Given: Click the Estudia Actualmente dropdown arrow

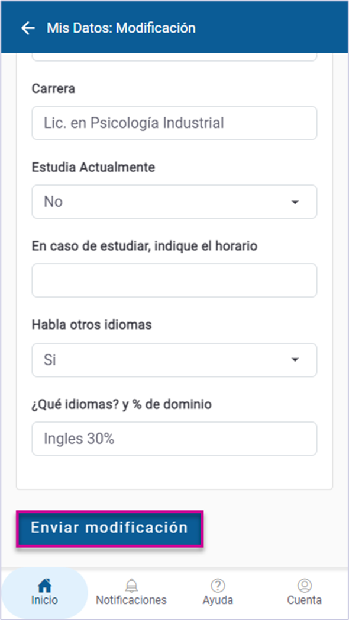Looking at the screenshot, I should tap(295, 202).
